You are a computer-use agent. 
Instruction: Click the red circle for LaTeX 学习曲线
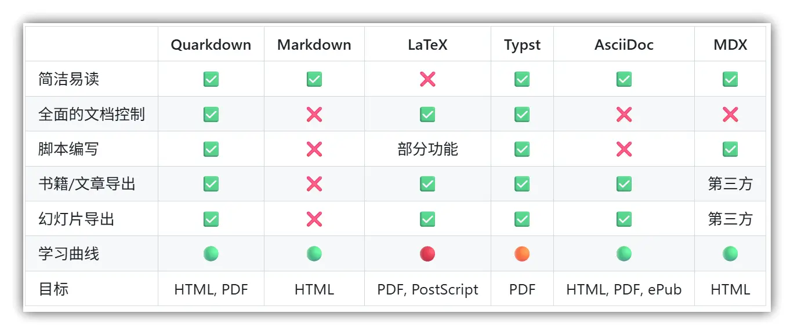[x=427, y=253]
